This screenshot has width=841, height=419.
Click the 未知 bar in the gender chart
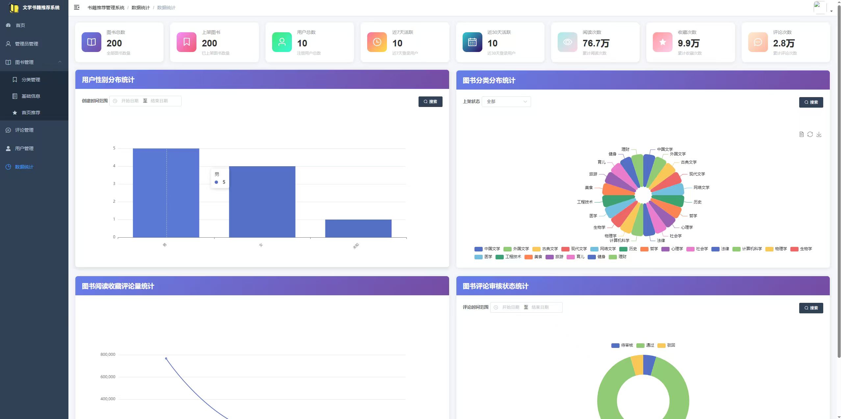[358, 228]
